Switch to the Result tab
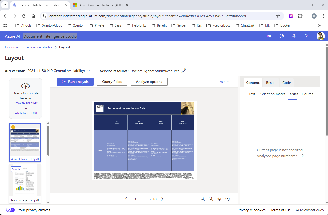The height and width of the screenshot is (215, 328). pyautogui.click(x=271, y=83)
